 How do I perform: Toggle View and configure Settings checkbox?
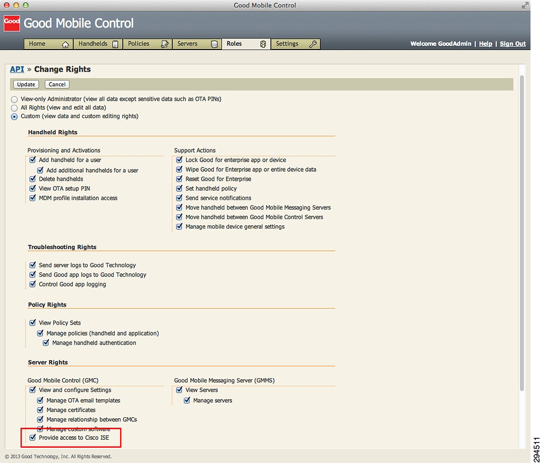coord(32,390)
